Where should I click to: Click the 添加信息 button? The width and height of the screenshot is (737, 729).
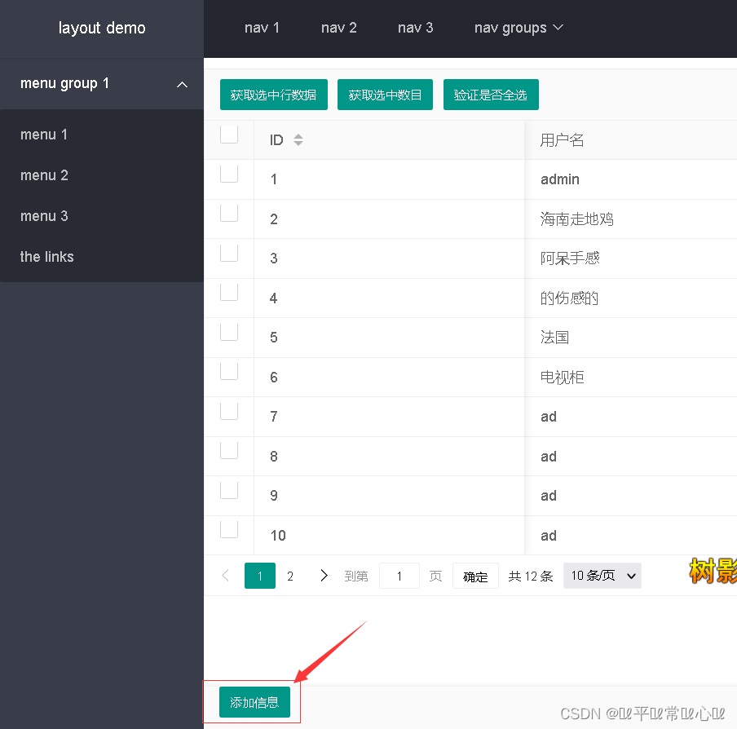pyautogui.click(x=254, y=701)
